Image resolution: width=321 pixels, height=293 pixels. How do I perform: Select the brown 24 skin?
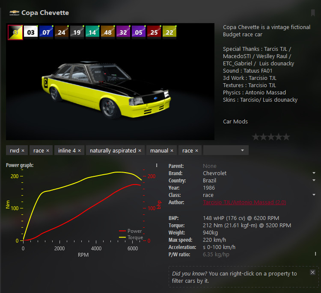(x=62, y=32)
